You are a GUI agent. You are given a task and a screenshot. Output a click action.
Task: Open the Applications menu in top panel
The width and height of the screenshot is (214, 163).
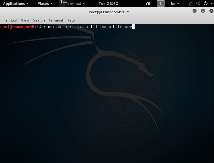click(16, 4)
